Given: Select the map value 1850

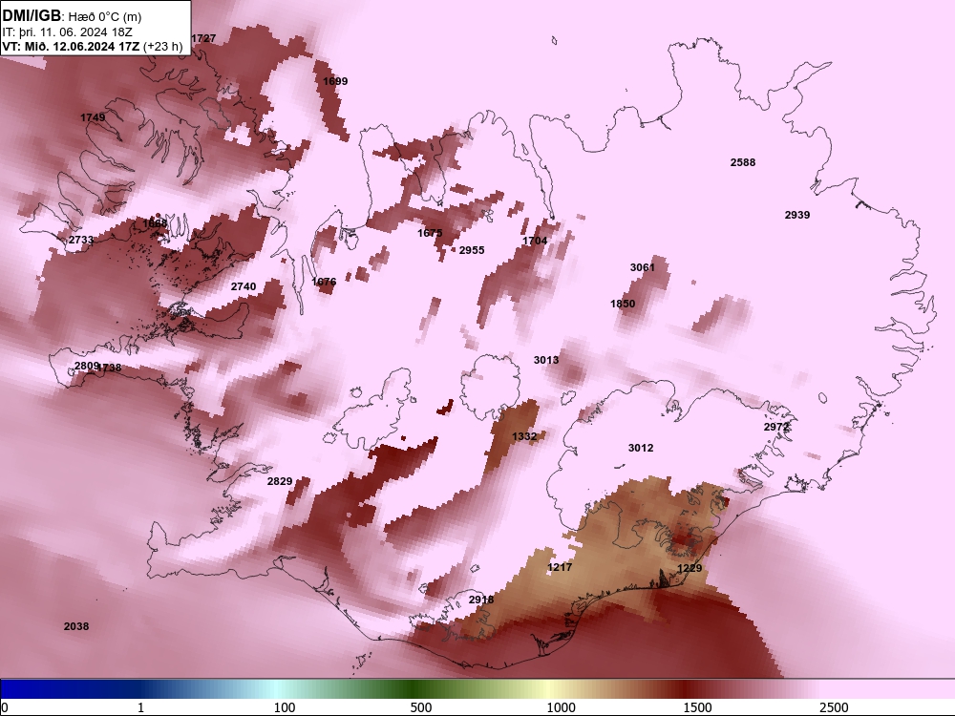Looking at the screenshot, I should (623, 304).
